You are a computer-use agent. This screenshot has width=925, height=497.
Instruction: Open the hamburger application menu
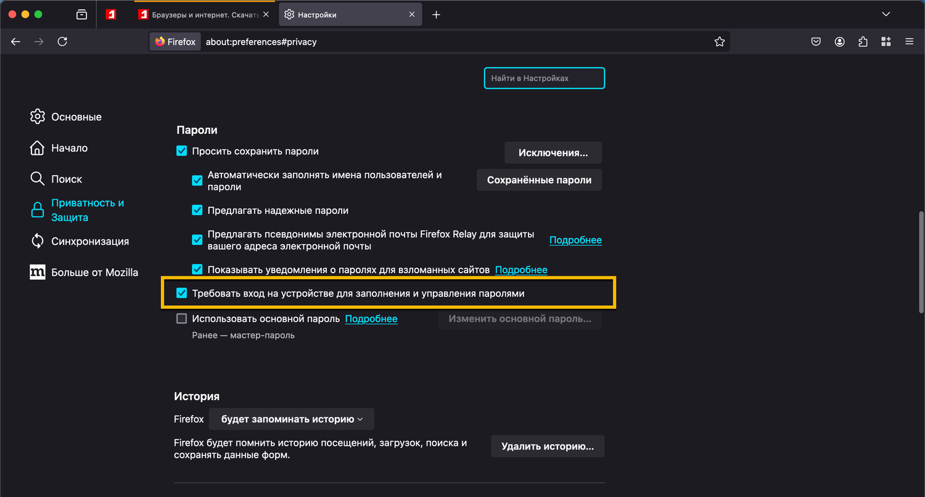[x=909, y=42]
